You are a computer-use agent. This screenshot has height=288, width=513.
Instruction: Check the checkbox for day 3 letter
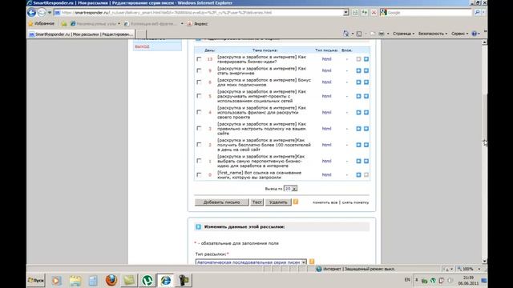click(199, 128)
